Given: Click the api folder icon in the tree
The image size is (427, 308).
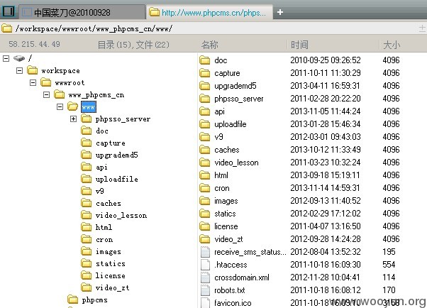Looking at the screenshot, I should pos(87,167).
